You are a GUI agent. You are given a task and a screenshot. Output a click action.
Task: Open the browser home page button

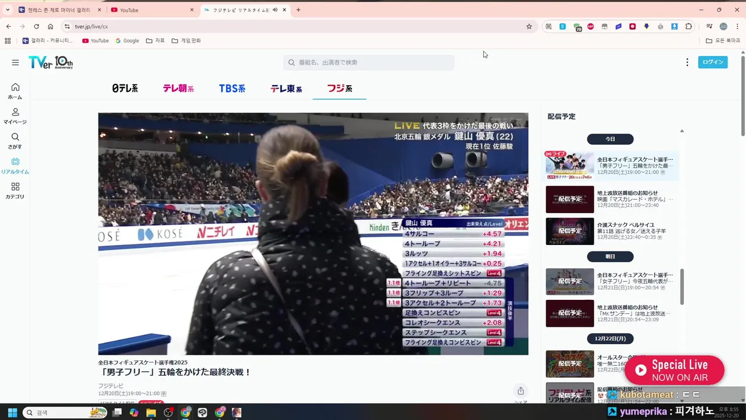[x=51, y=26]
